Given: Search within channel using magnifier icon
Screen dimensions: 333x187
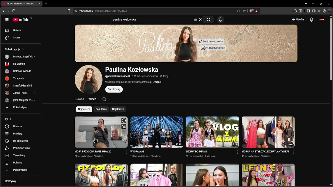Looking at the screenshot, I should coord(104,99).
